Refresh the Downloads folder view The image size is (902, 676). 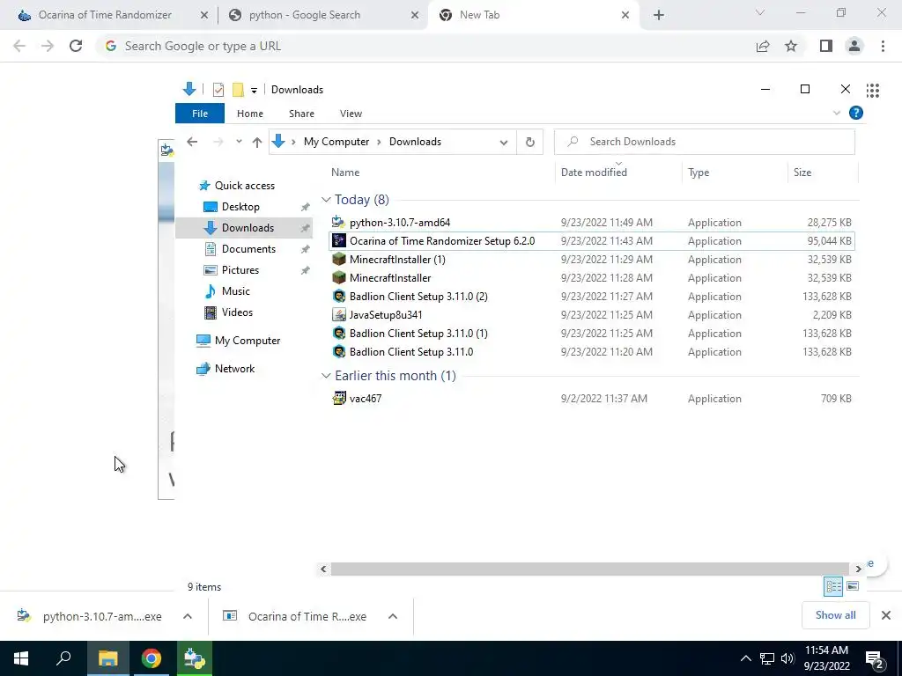point(529,142)
